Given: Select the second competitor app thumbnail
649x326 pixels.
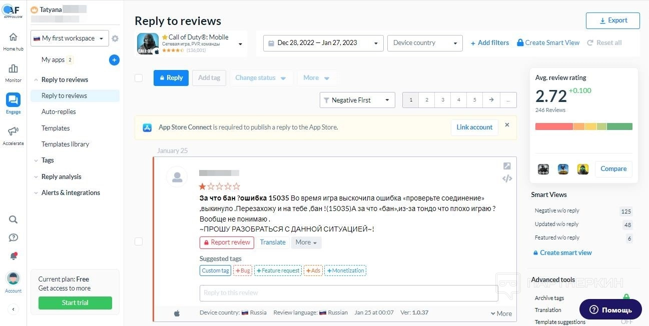Looking at the screenshot, I should point(563,169).
